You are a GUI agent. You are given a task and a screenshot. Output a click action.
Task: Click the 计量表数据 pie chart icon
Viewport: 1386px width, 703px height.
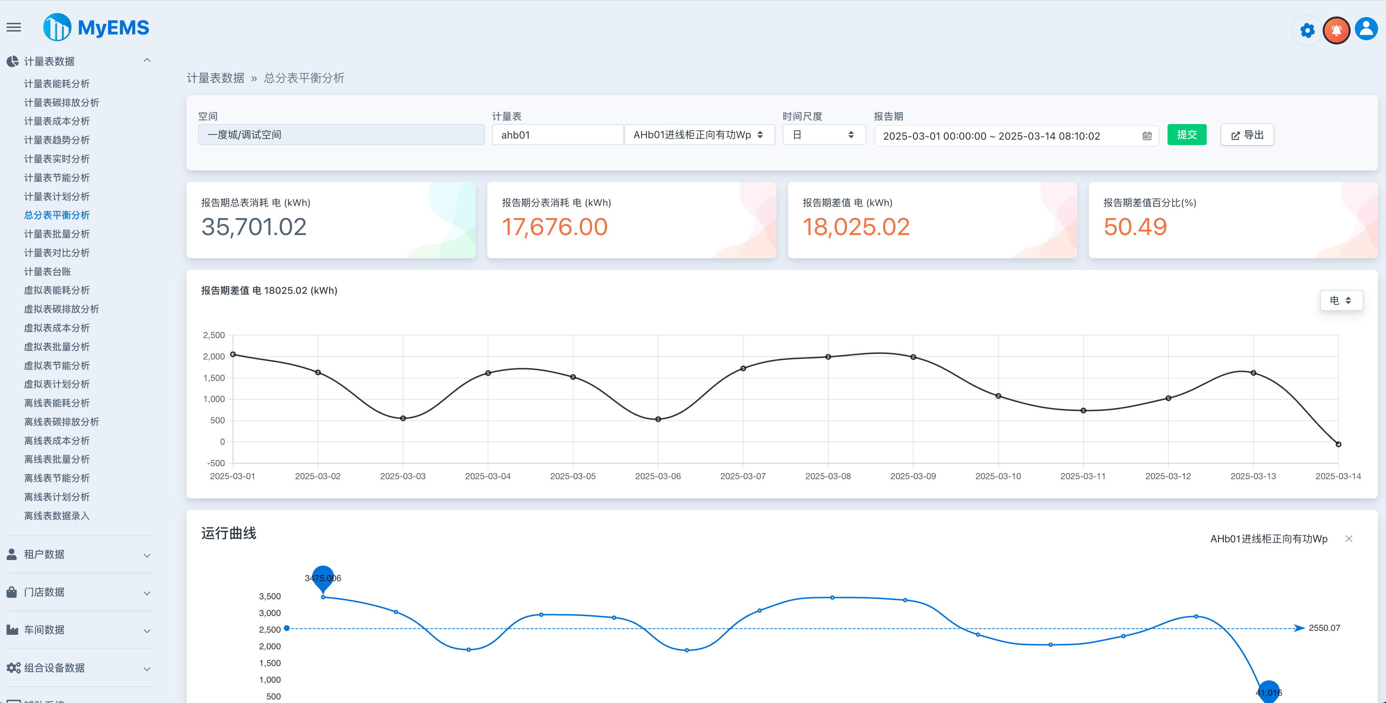[x=12, y=61]
